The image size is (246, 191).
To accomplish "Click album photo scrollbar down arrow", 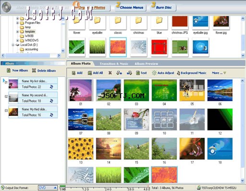I will [243, 181].
